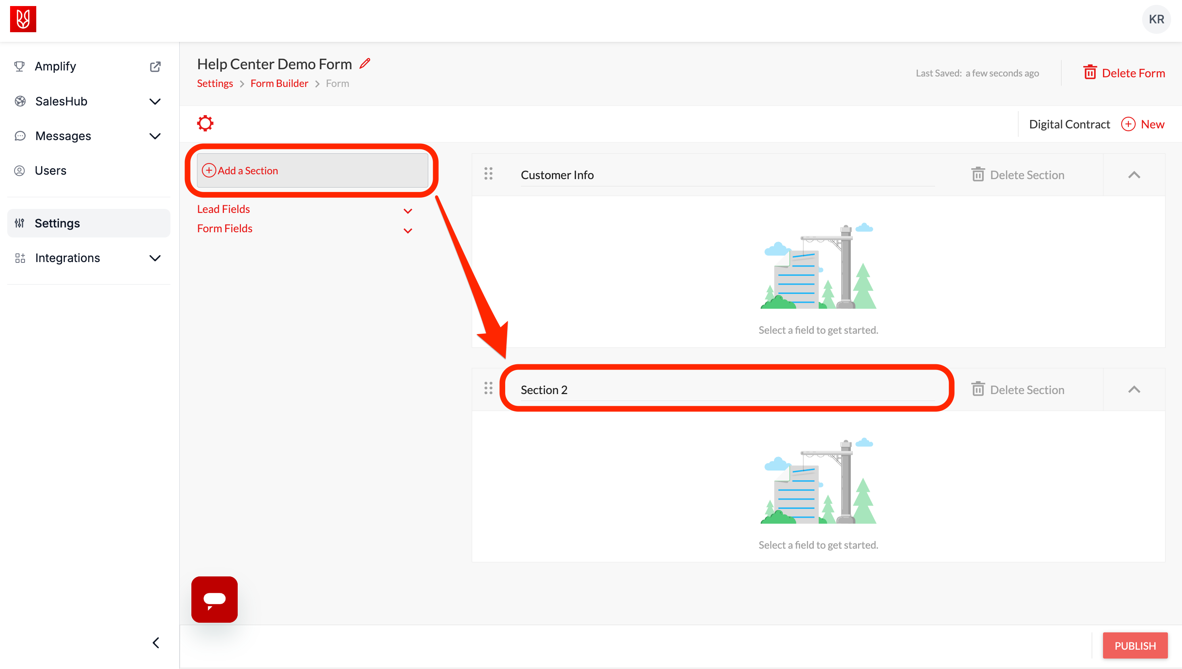The image size is (1182, 669).
Task: Click the Customer Info section drag handle
Action: click(x=488, y=173)
